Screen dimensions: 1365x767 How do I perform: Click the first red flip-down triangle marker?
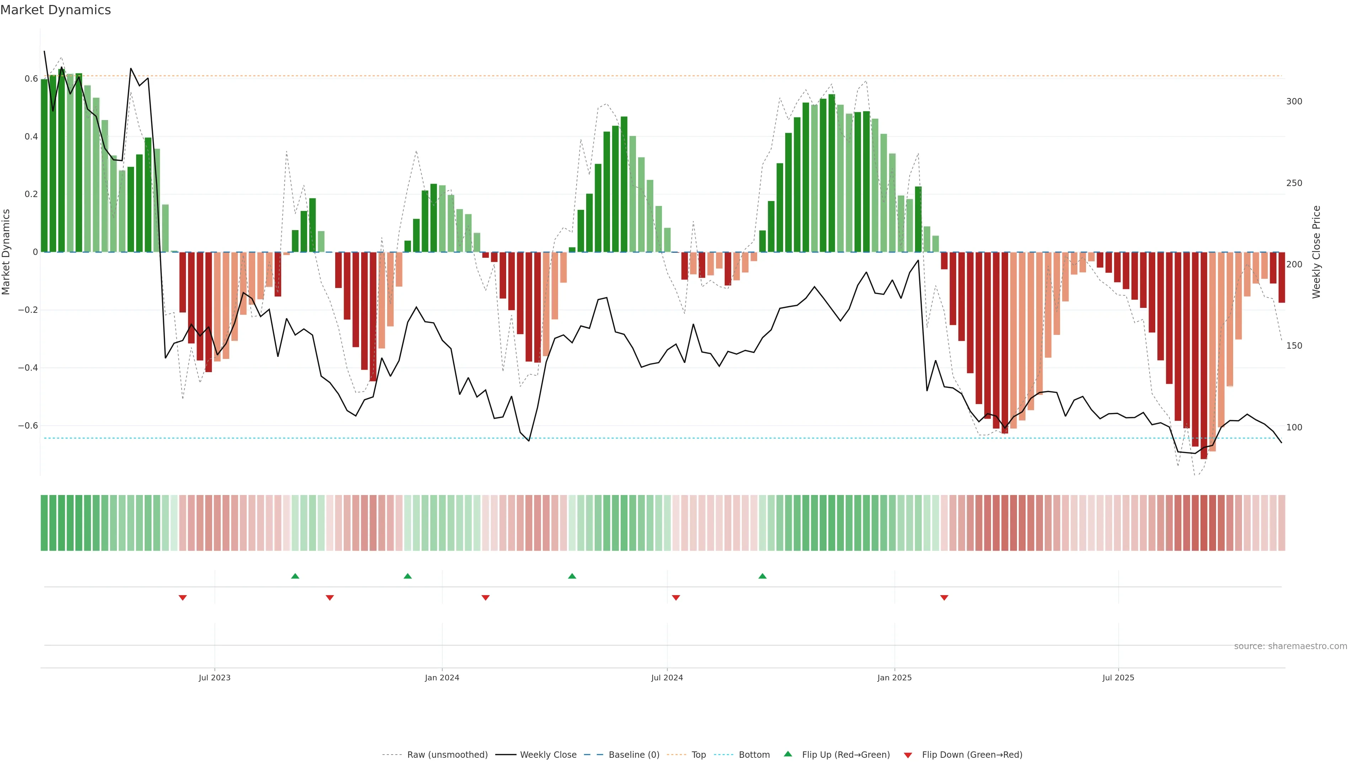point(183,598)
